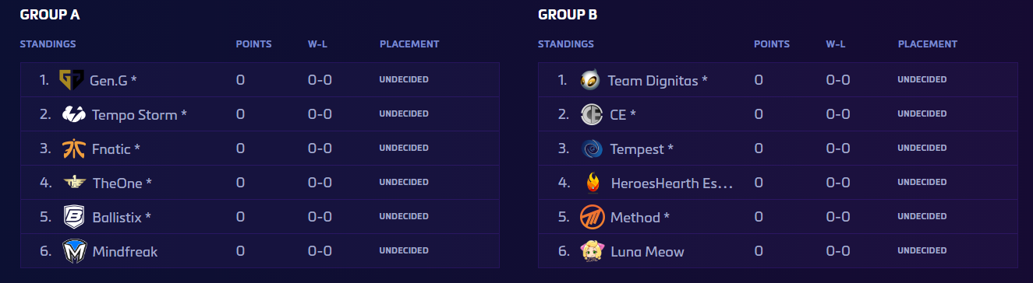This screenshot has width=1033, height=283.
Task: Click the Team Dignitas logo icon
Action: [x=590, y=79]
